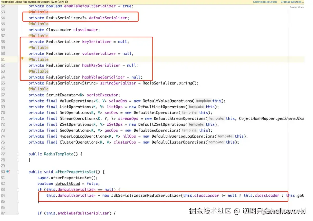Click DefaultZSetOperations constructor call
The width and height of the screenshot is (313, 221).
(x=162, y=124)
